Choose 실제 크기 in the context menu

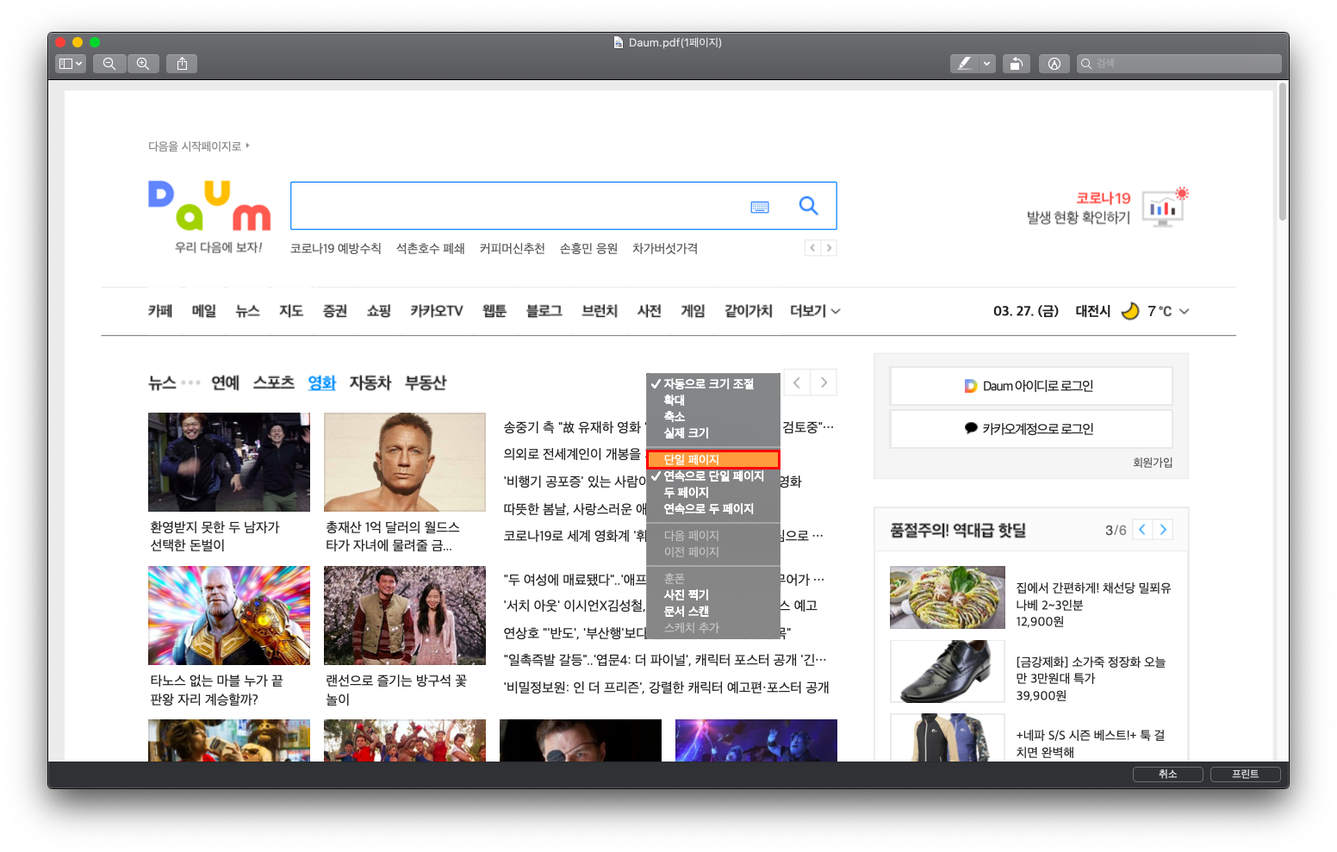click(713, 433)
